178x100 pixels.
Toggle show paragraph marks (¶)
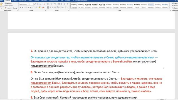(x=67, y=4)
